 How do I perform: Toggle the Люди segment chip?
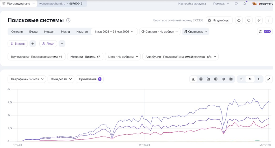[48, 44]
